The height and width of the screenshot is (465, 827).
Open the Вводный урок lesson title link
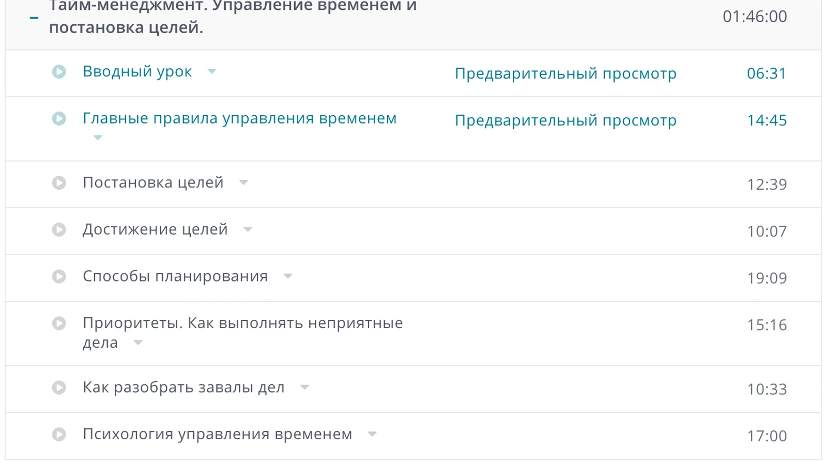(x=137, y=71)
